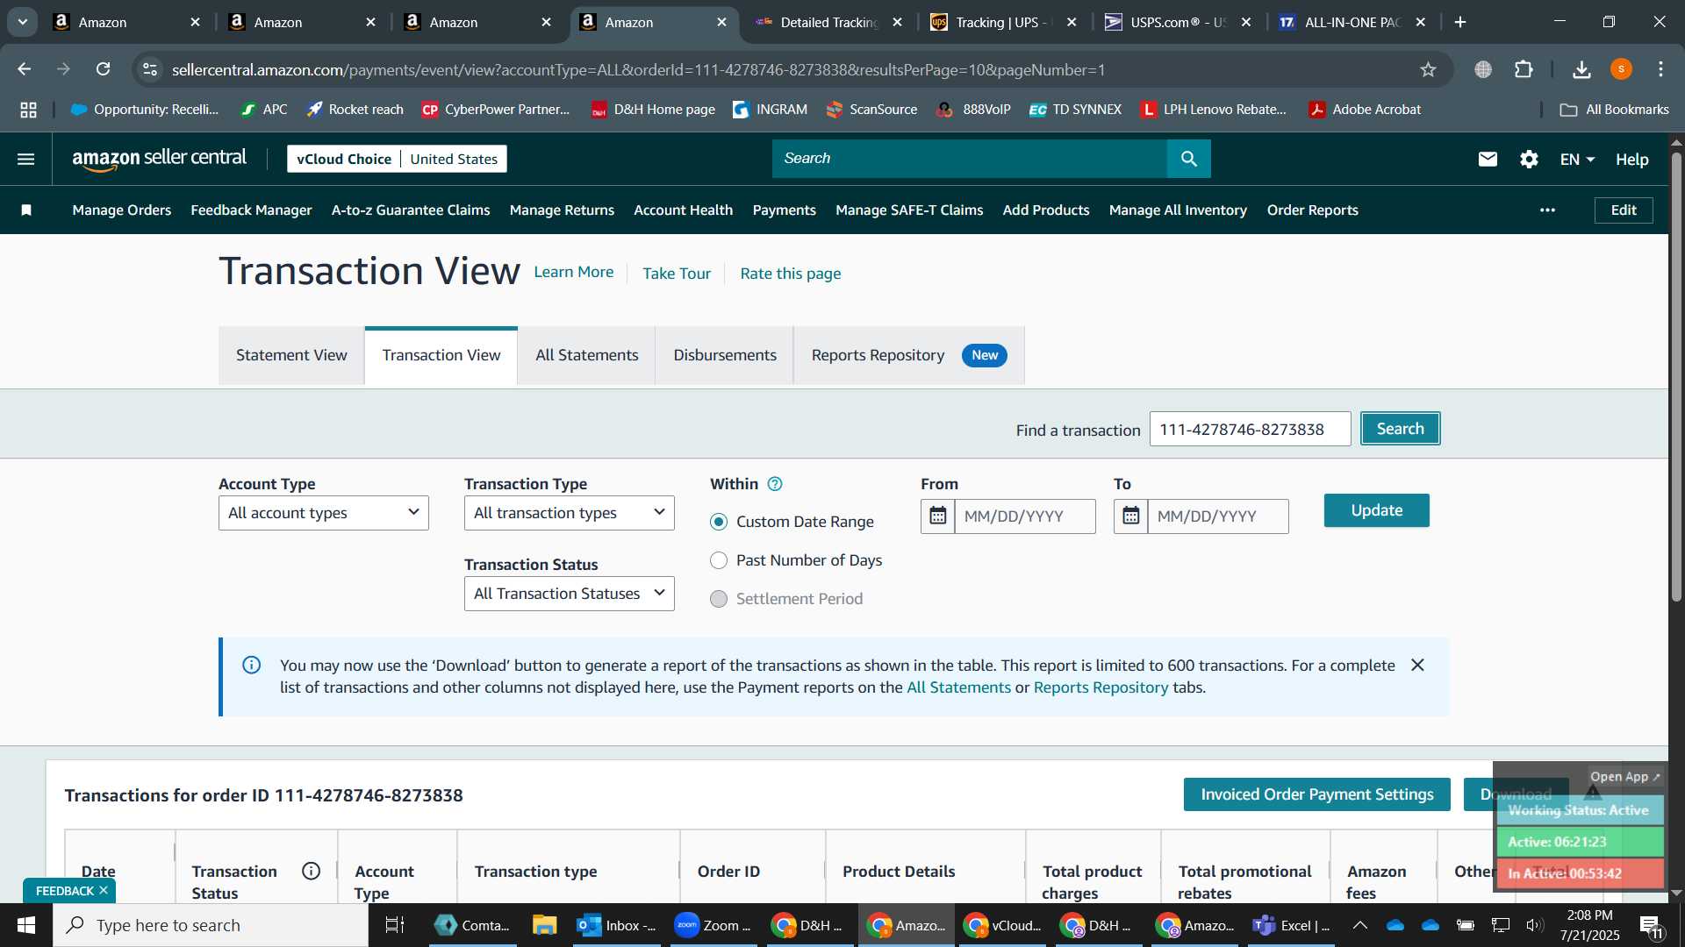This screenshot has height=947, width=1685.
Task: Open Manage All Inventory menu item
Action: [1178, 210]
